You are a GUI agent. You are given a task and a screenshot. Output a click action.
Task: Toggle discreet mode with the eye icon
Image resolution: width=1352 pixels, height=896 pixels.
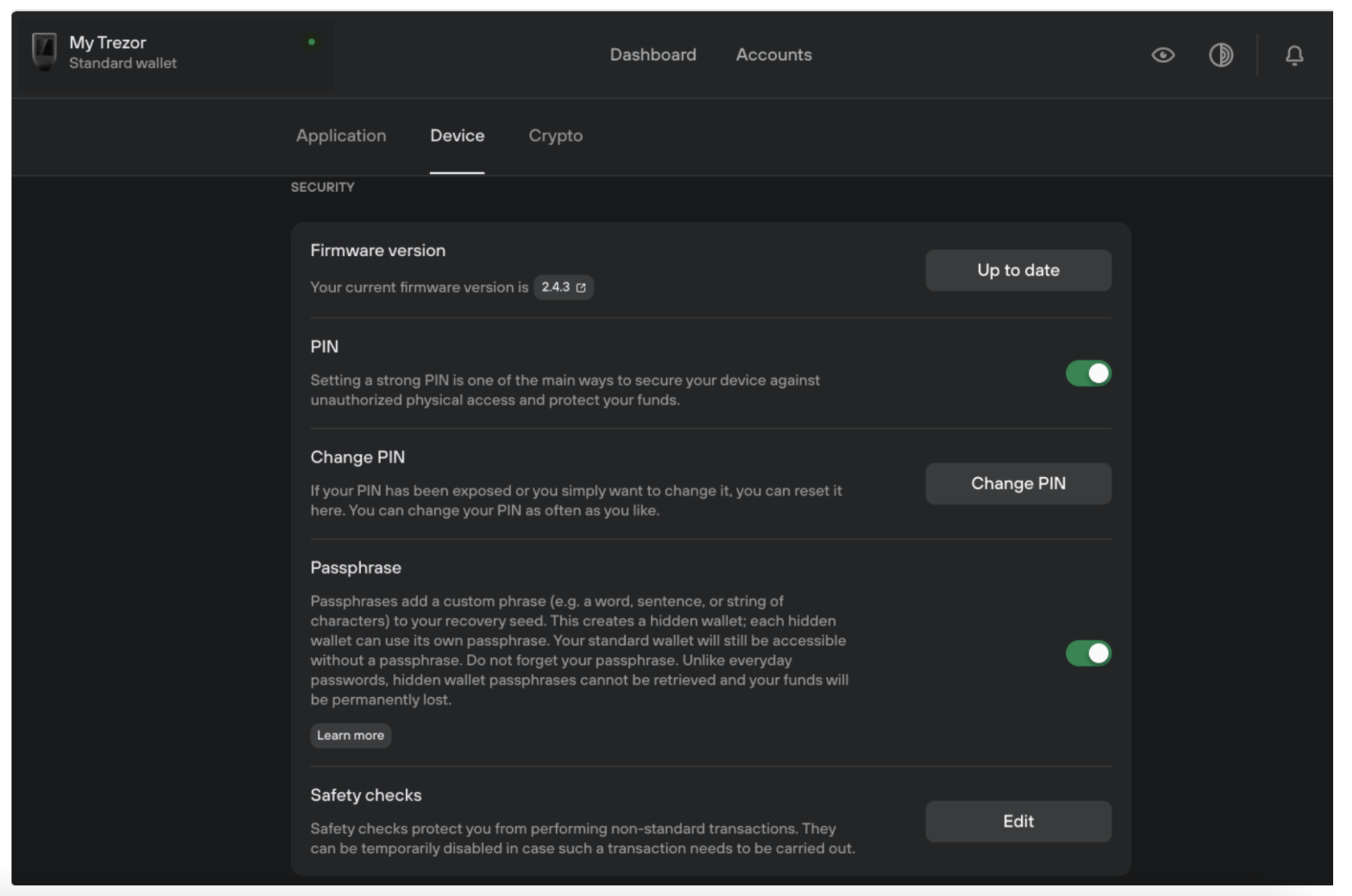pyautogui.click(x=1163, y=55)
